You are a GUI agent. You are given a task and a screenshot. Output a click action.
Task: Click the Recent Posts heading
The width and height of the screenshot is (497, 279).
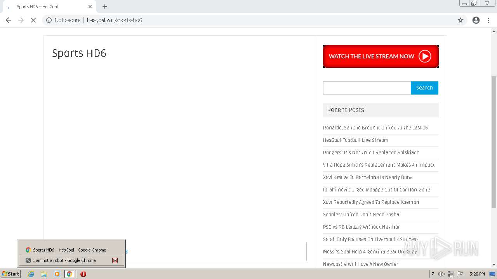click(346, 110)
